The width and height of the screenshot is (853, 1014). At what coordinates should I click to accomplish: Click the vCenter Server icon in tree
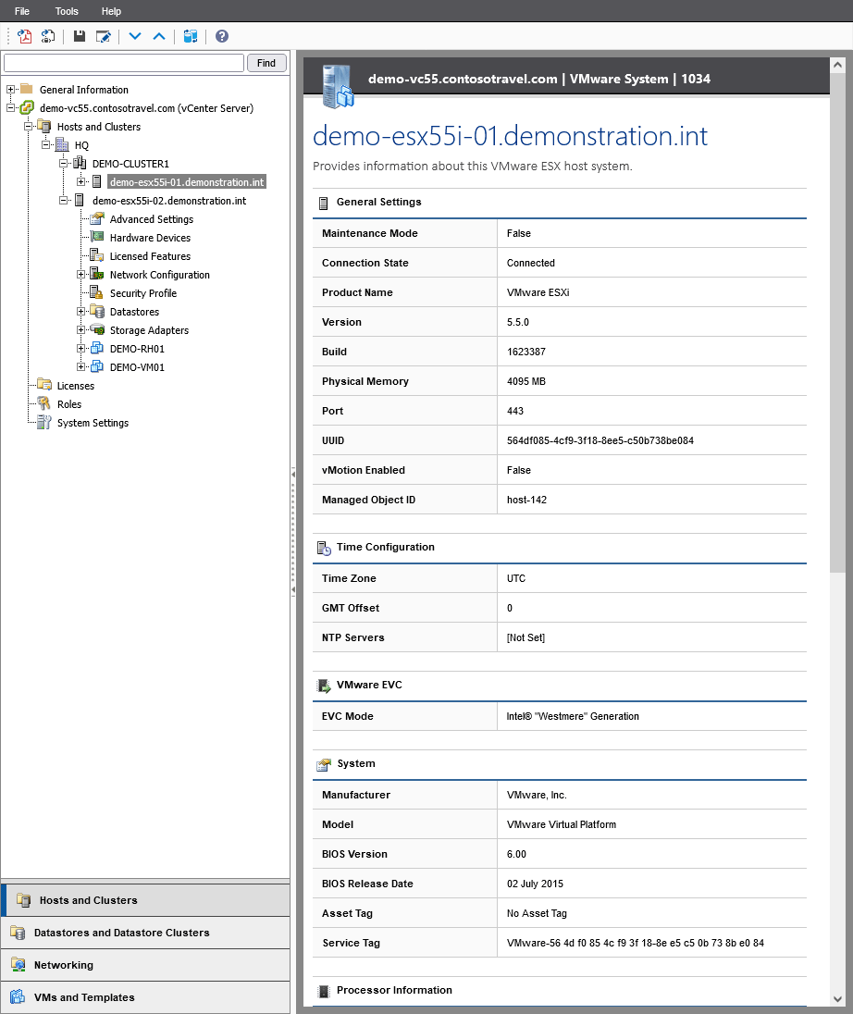(27, 108)
